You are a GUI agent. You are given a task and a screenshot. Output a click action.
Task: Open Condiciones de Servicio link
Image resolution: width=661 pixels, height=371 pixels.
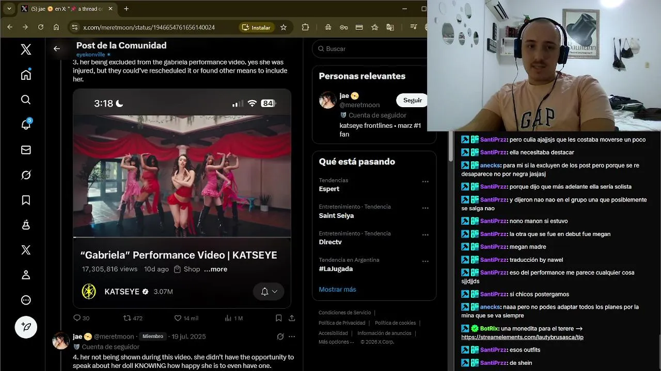click(344, 313)
